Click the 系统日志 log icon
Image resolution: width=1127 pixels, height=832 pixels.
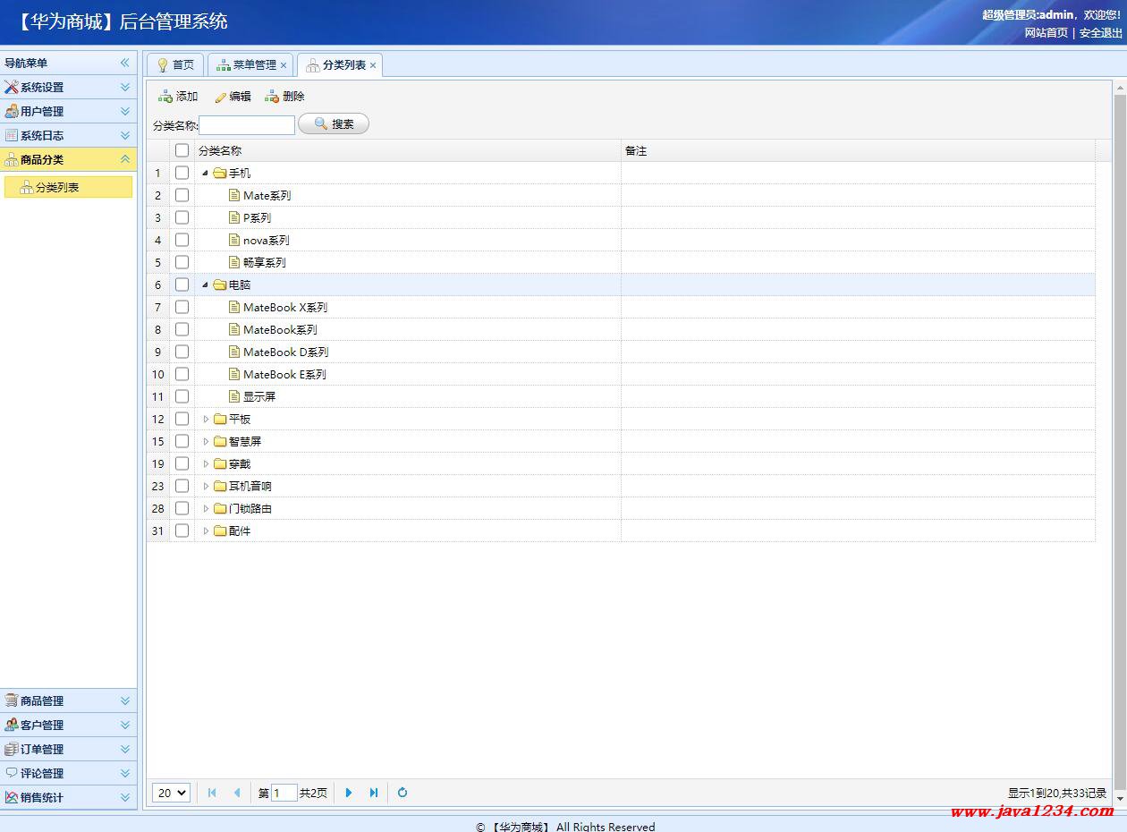point(12,135)
